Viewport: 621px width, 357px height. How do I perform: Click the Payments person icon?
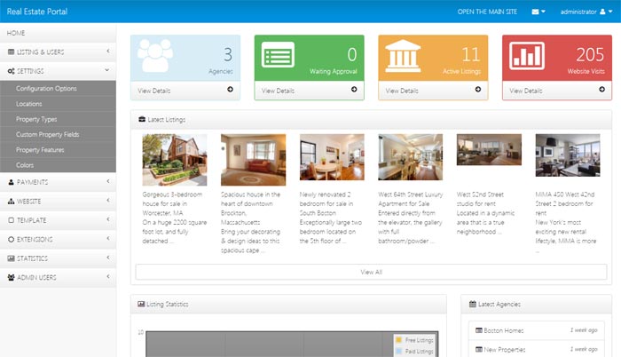[11, 182]
